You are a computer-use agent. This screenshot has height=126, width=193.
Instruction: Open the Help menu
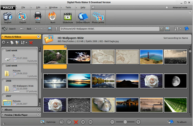(83, 7)
